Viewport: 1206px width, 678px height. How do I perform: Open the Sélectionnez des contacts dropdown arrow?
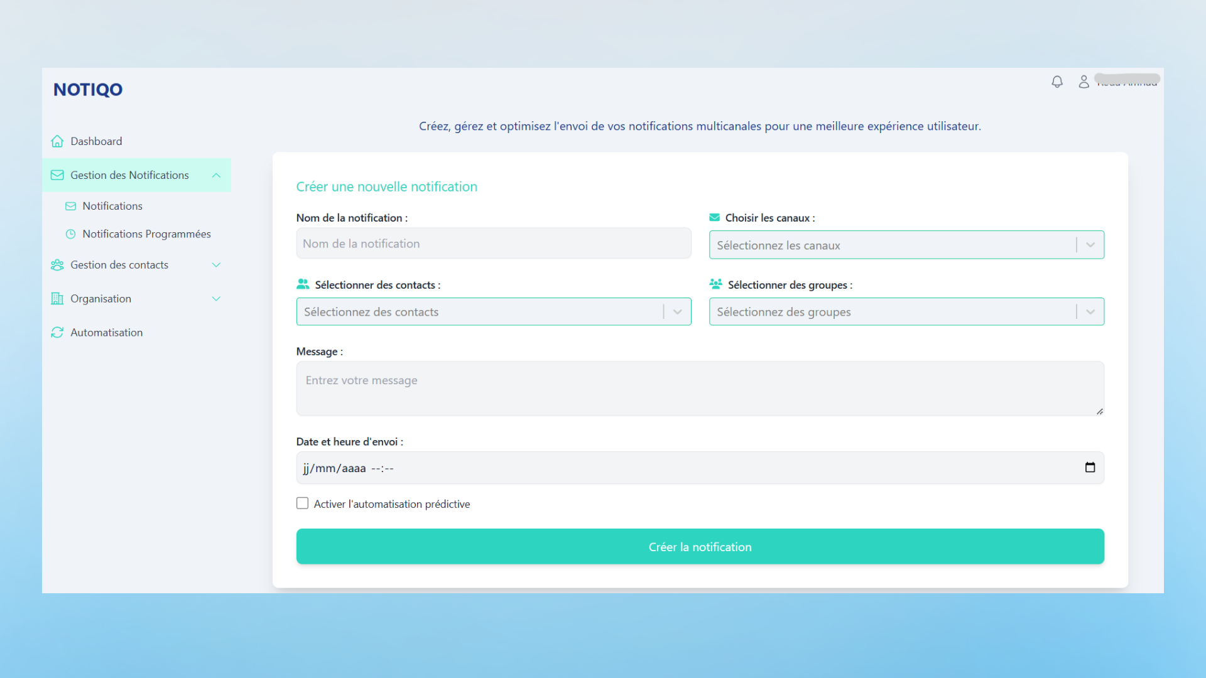678,312
